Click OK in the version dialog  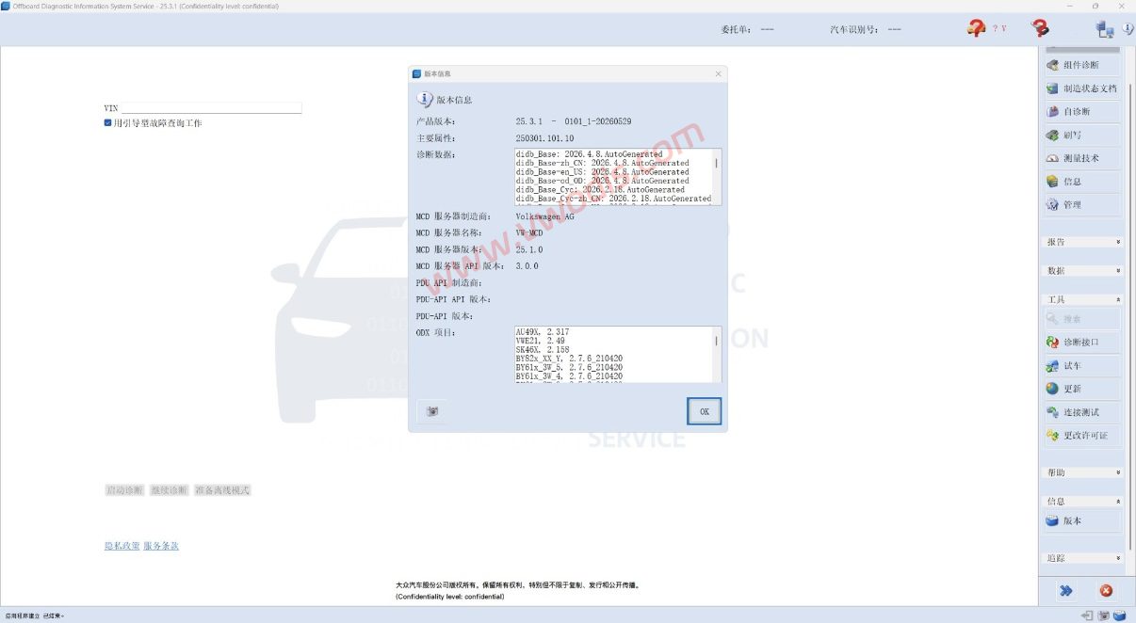704,411
